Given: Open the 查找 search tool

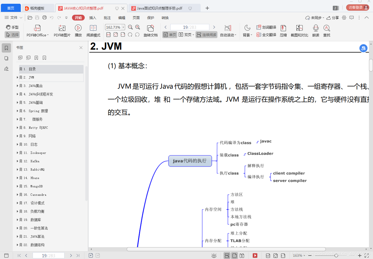Looking at the screenshot, I should [x=326, y=30].
